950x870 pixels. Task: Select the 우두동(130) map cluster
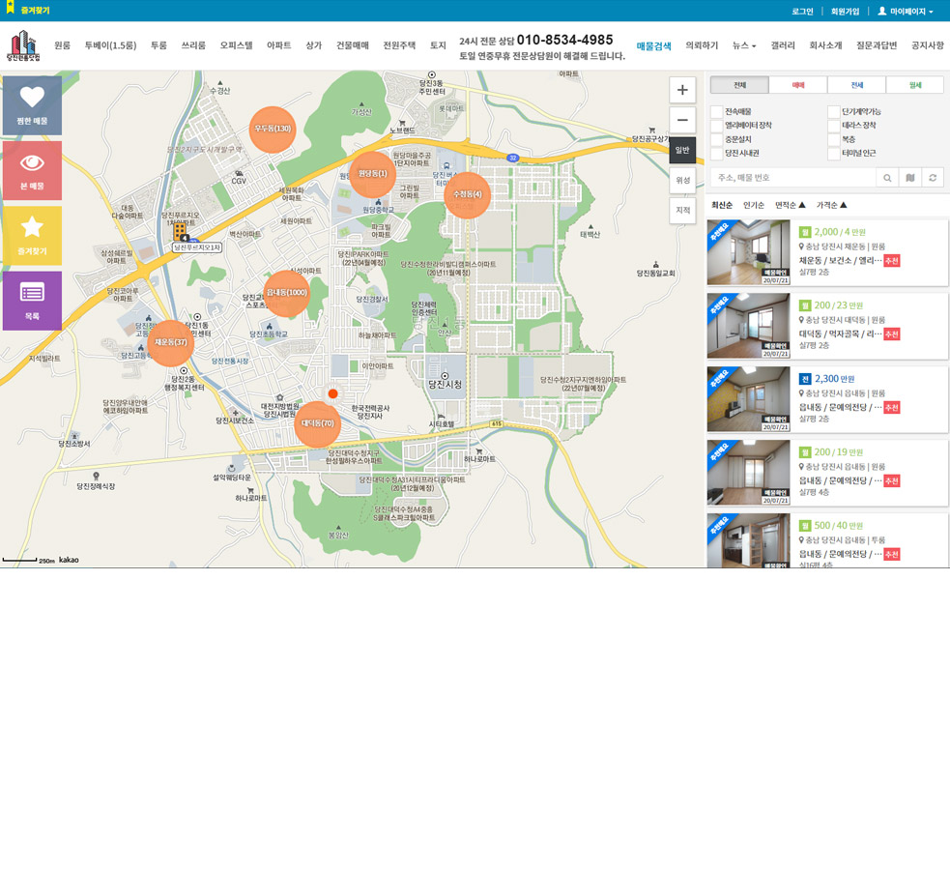point(273,129)
